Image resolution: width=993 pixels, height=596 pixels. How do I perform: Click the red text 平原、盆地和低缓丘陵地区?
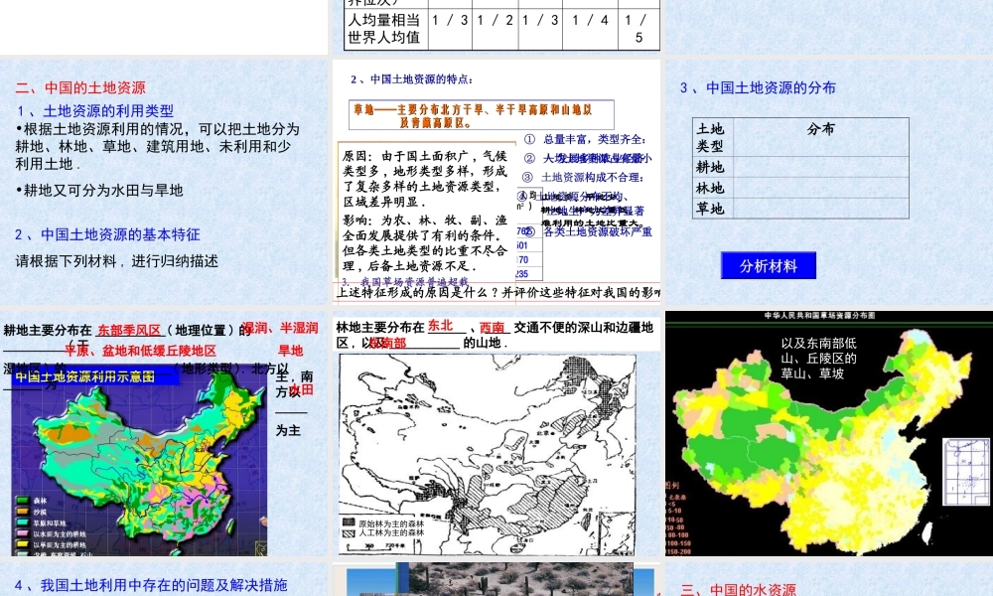140,351
